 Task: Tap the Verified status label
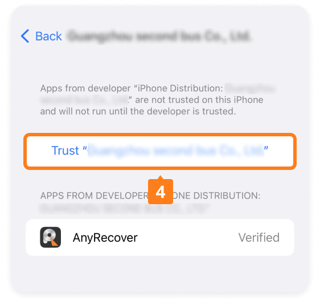click(x=259, y=237)
